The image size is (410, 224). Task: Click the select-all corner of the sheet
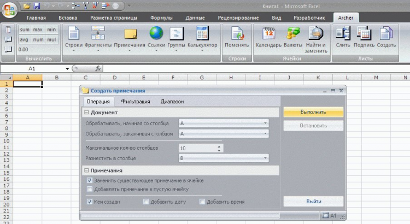[6, 78]
